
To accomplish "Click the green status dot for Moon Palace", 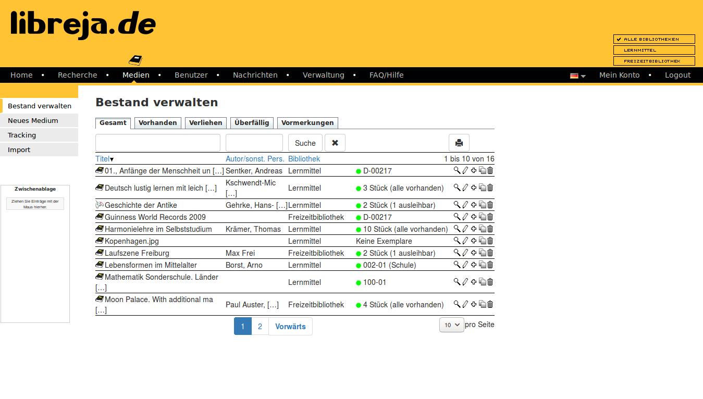I will click(x=359, y=305).
